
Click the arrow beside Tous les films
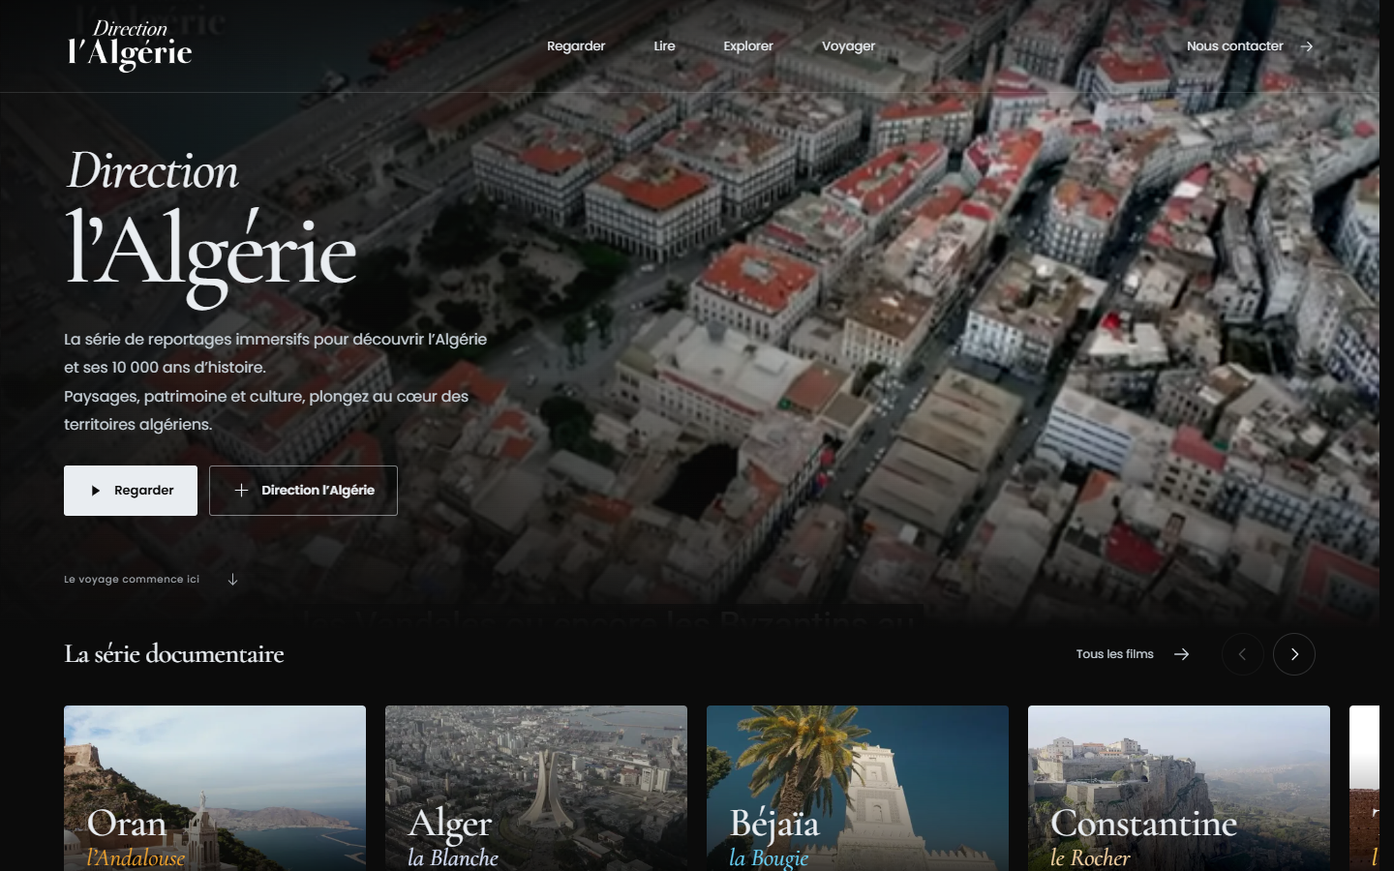1181,654
